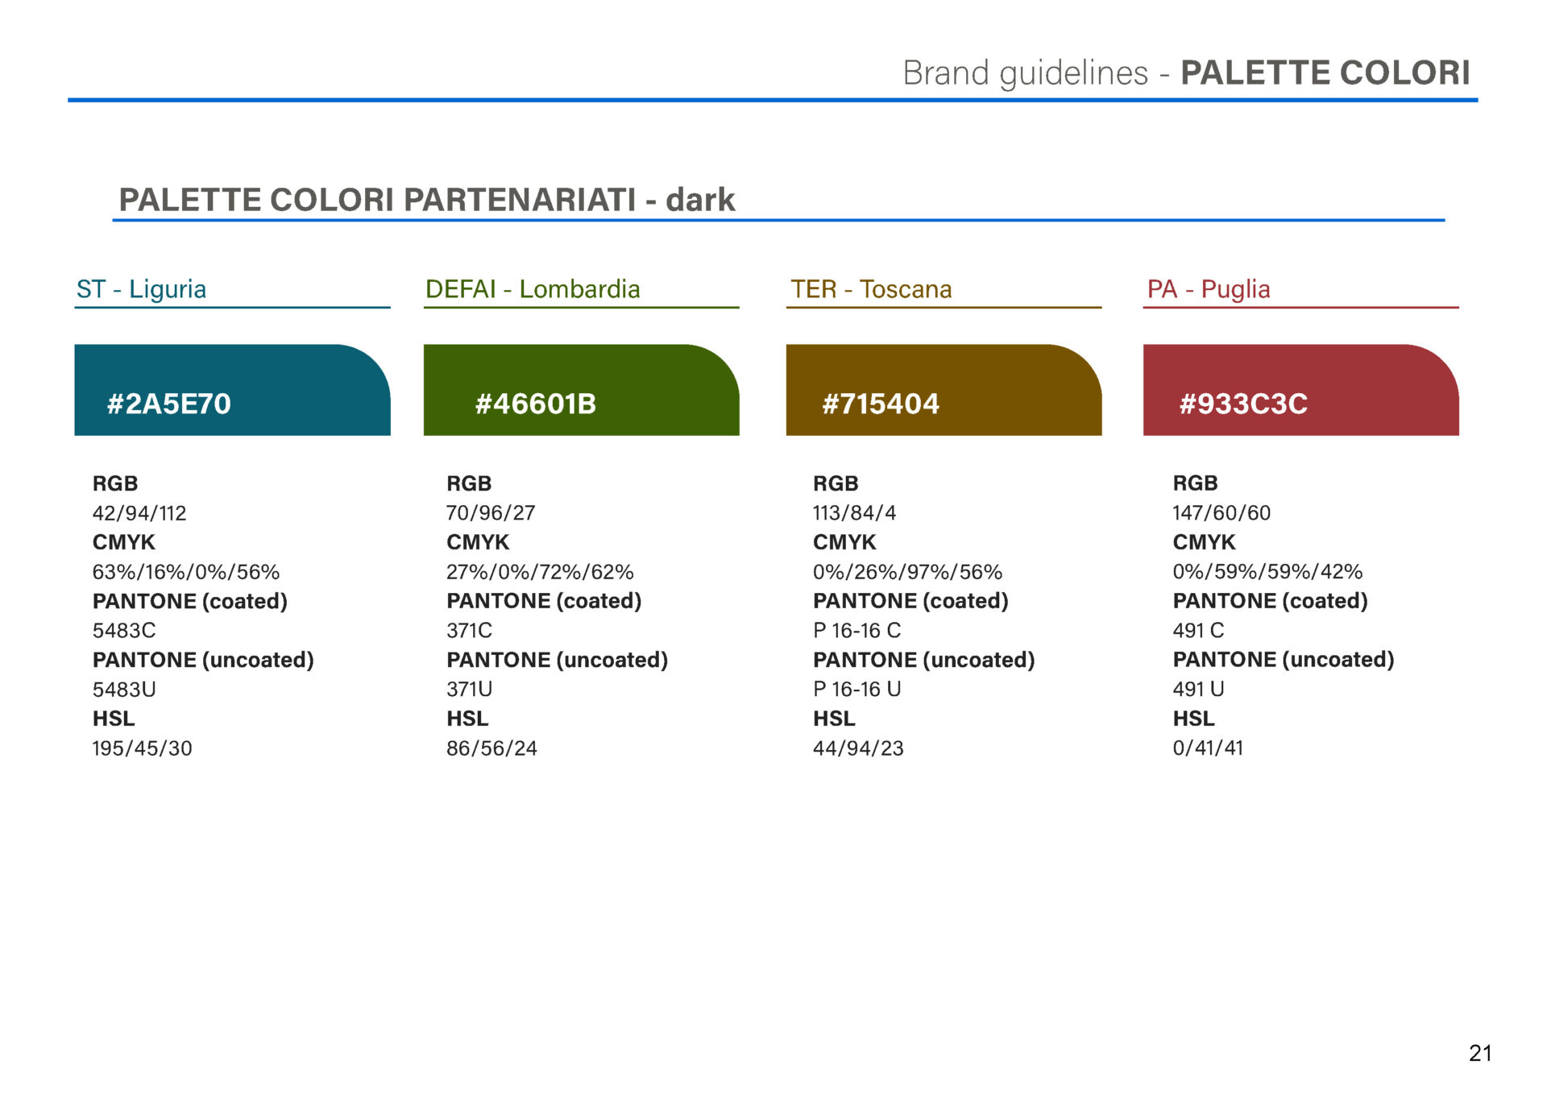
Task: Open the PA - Puglia heading
Action: pos(1209,289)
